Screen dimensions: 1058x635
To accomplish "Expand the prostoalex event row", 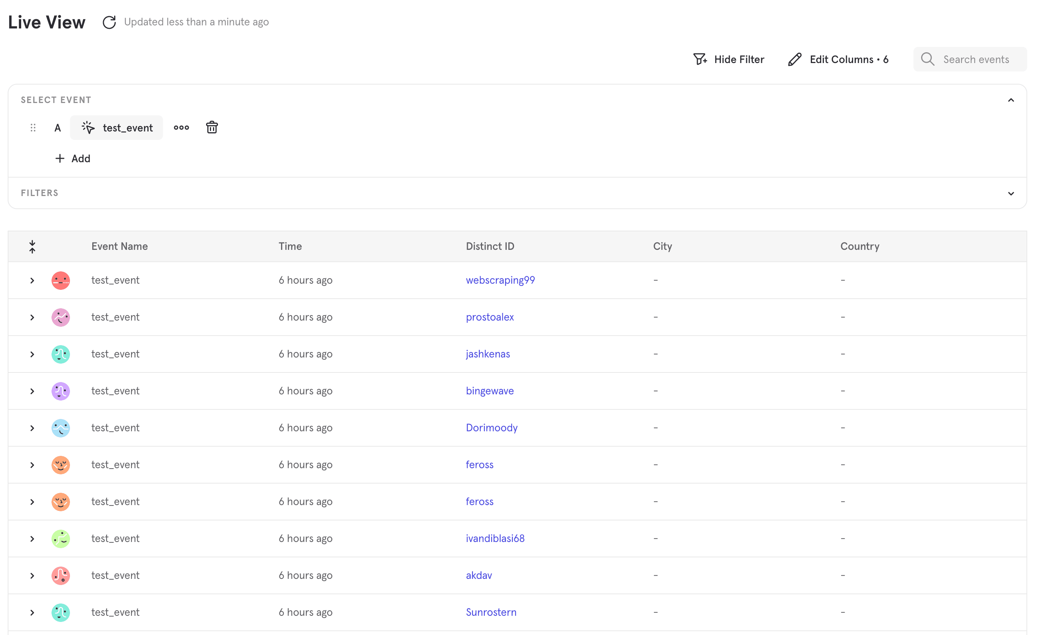I will coord(32,317).
